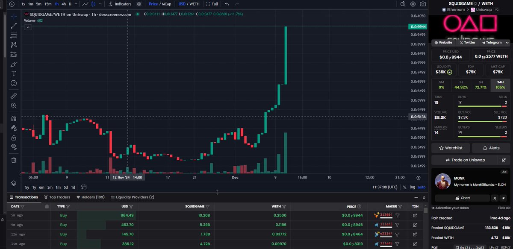Open the multi-chart layout grid

(139, 4)
